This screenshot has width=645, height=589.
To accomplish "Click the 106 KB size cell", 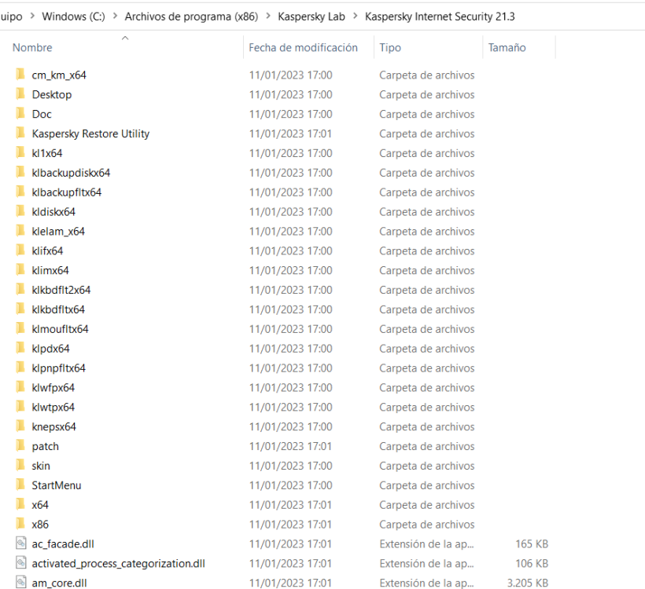I will (532, 564).
